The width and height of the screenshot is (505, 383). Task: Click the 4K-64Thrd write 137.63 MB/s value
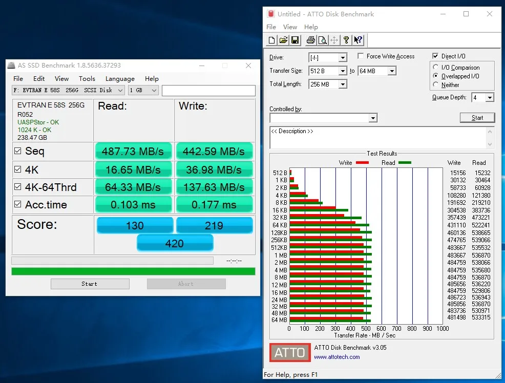(x=214, y=187)
